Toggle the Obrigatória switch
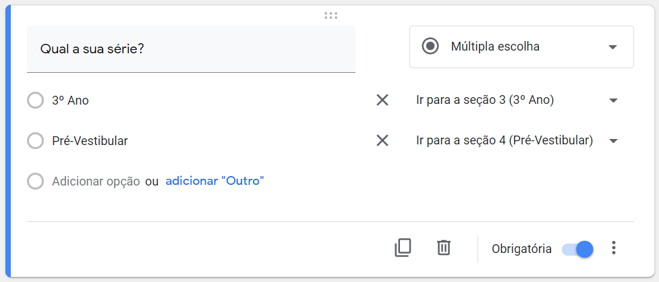Image resolution: width=659 pixels, height=282 pixels. click(x=577, y=249)
